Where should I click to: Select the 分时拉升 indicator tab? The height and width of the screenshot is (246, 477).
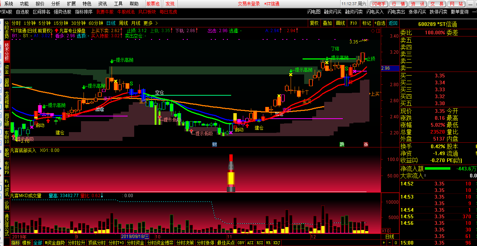[77, 243]
